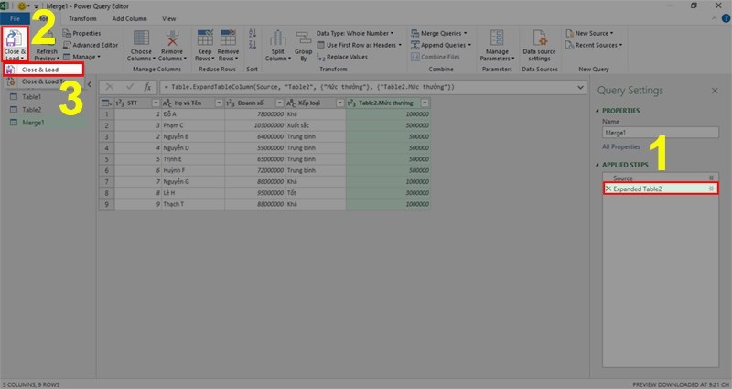Click Refresh Preview button

[47, 47]
